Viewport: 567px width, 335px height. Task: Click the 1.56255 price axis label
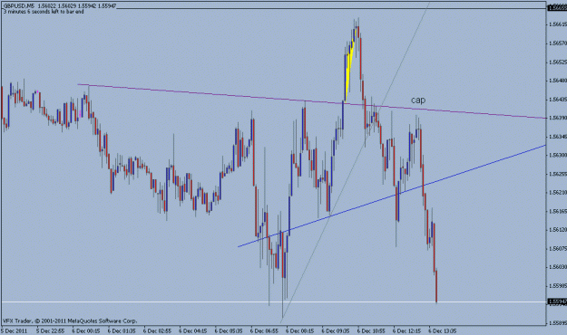click(x=557, y=174)
